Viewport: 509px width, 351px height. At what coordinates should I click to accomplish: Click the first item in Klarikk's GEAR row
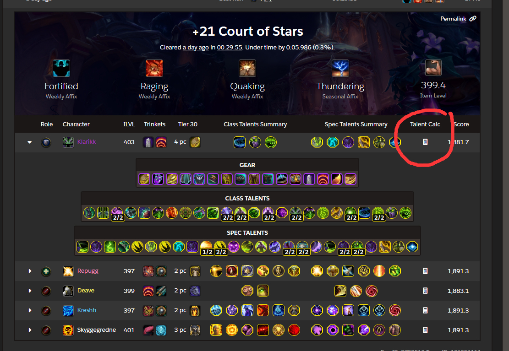pos(144,179)
